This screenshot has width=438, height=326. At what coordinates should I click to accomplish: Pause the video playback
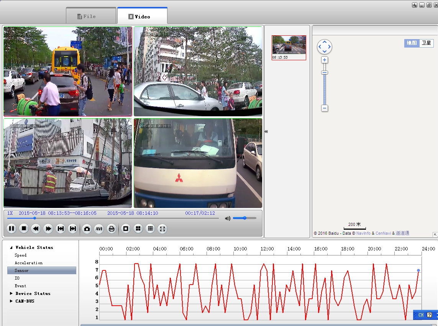(11, 229)
